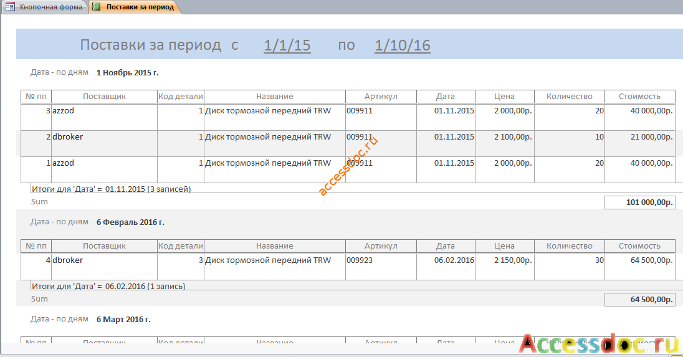Screen dimensions: 683x357
Task: Click the № пп header in second table
Action: click(36, 246)
